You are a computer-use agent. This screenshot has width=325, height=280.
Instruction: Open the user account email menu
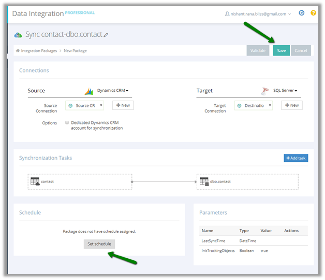tap(258, 14)
